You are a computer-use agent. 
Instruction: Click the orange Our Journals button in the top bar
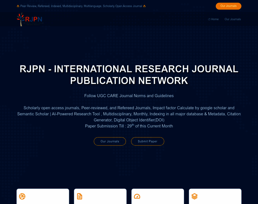pos(228,6)
